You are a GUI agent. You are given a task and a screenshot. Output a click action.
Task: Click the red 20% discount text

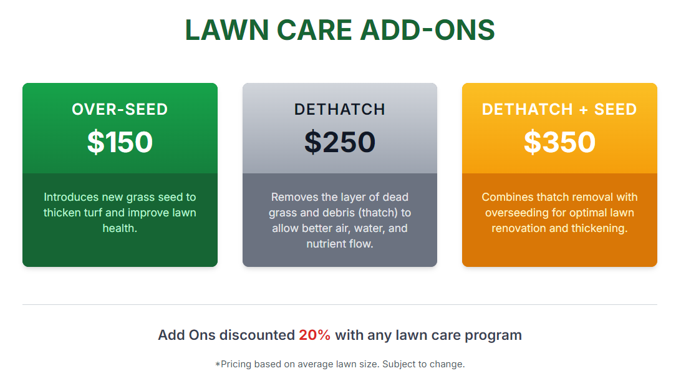315,335
